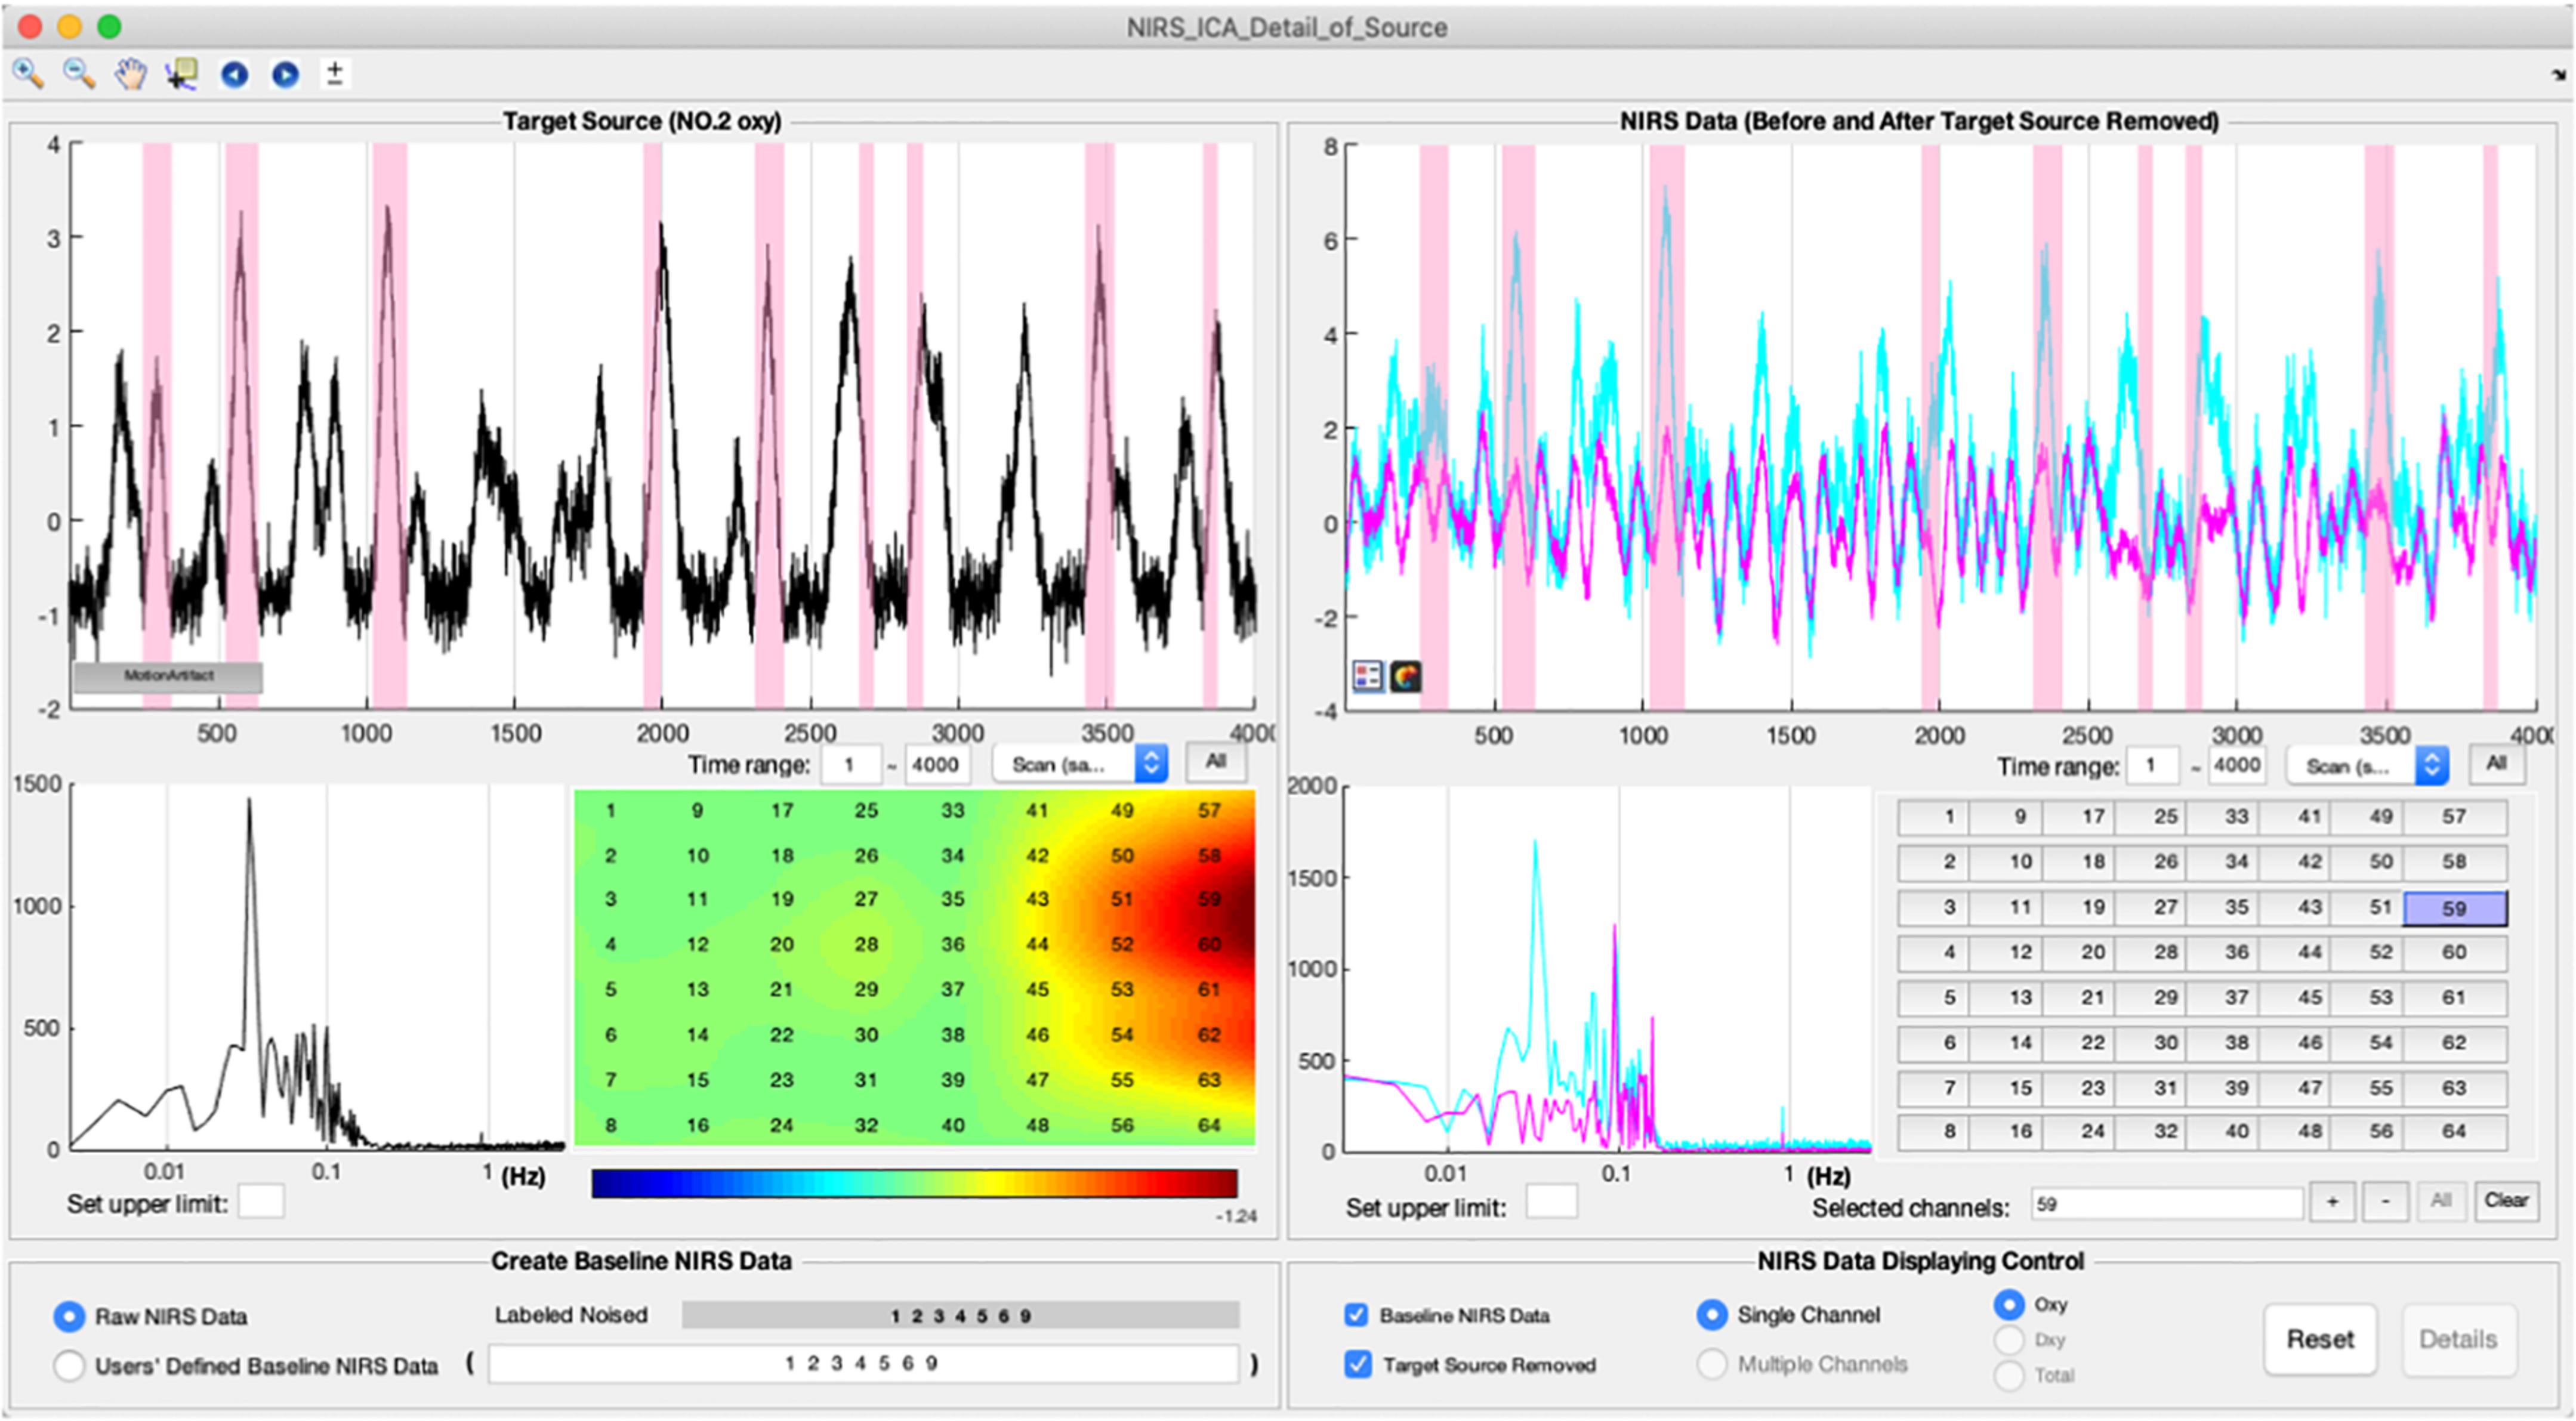Screen dimensions: 2576x1421
Task: Click the MotionArtifact label button
Action: tap(168, 676)
